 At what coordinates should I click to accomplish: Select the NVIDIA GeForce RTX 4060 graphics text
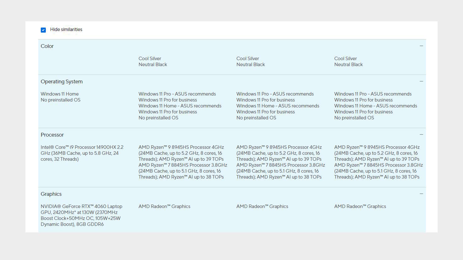[82, 215]
